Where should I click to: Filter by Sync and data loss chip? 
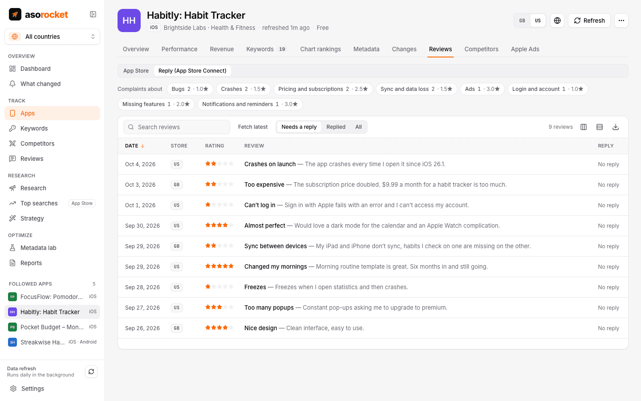click(416, 89)
